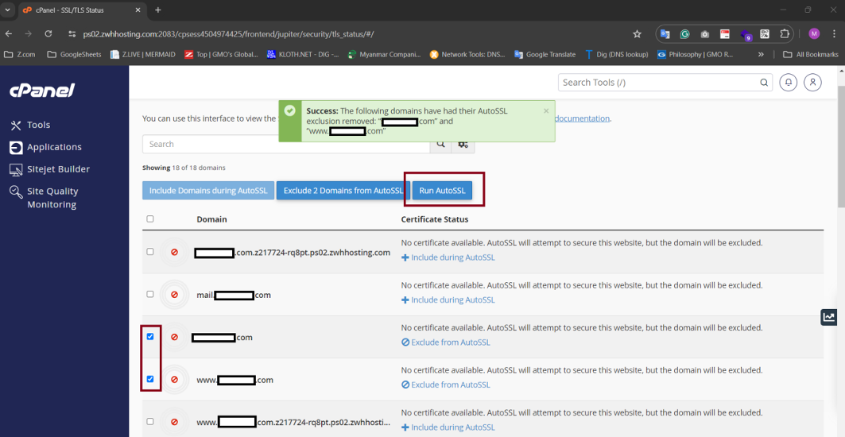
Task: Click the camera screenshot extension icon
Action: (x=705, y=34)
